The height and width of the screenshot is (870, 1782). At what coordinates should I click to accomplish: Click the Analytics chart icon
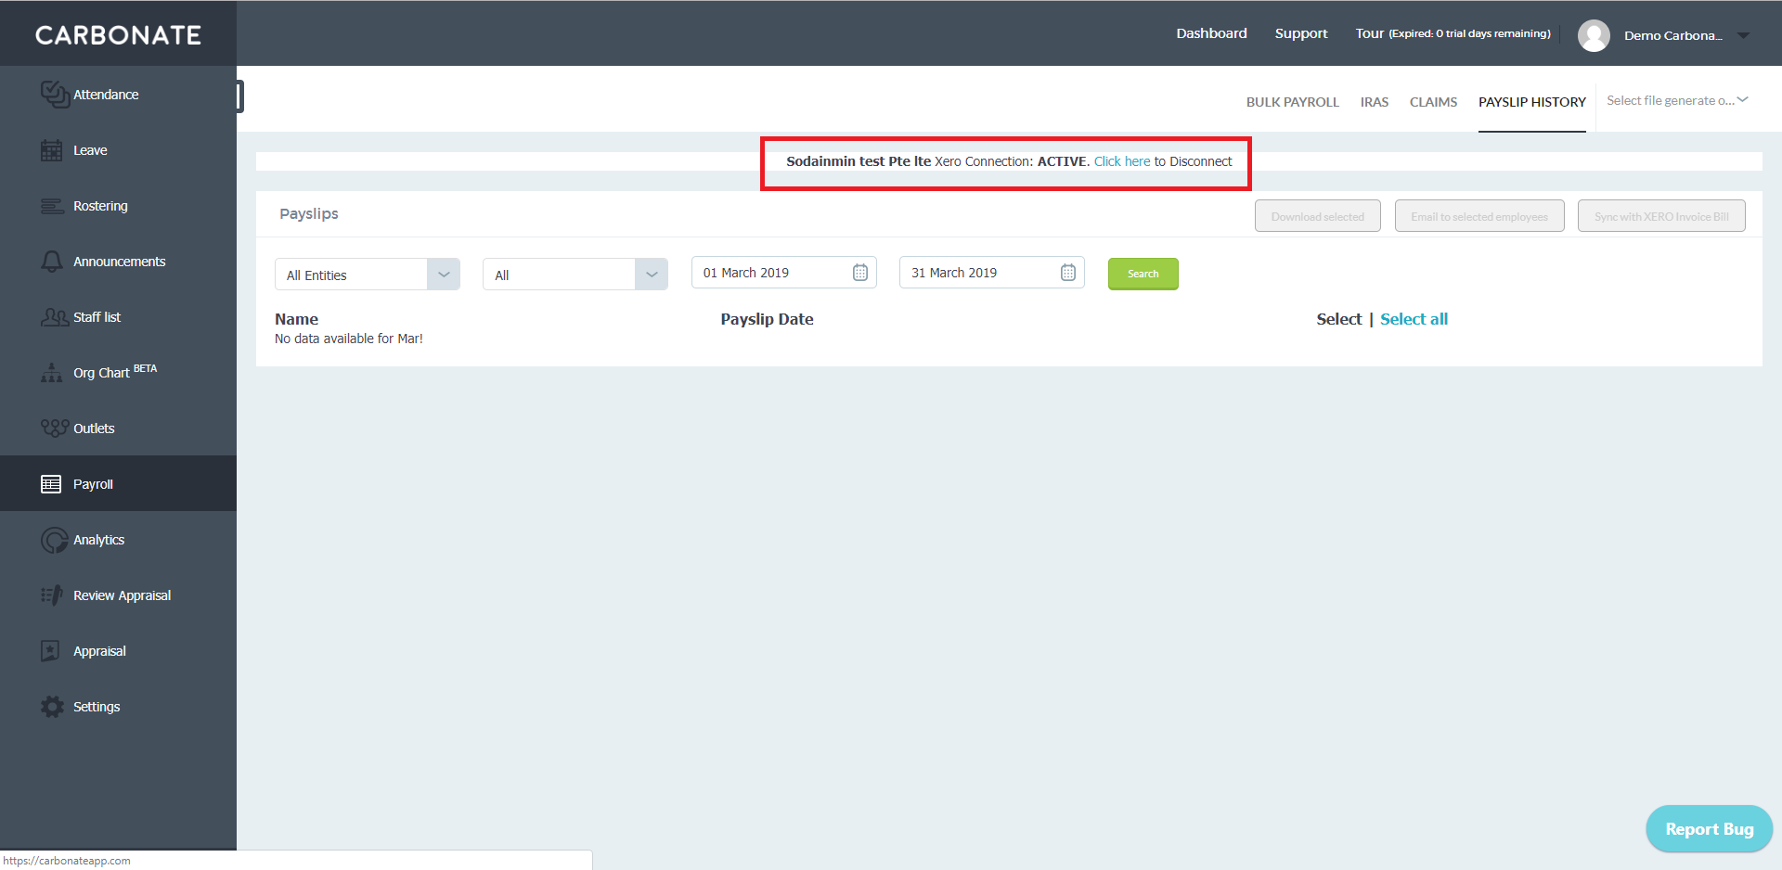pos(54,540)
